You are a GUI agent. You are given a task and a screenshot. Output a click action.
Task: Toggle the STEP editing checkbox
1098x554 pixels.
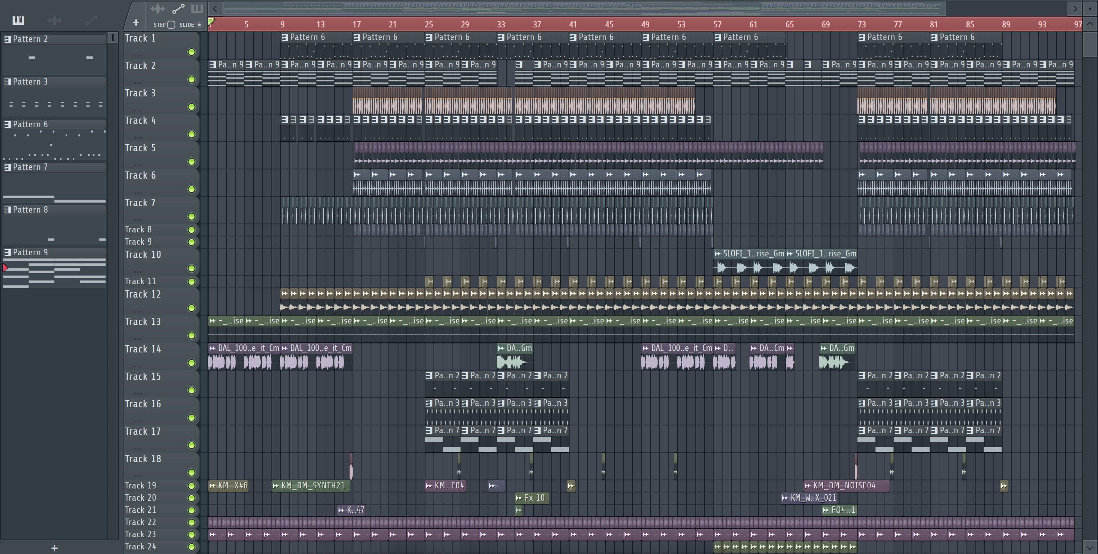171,25
